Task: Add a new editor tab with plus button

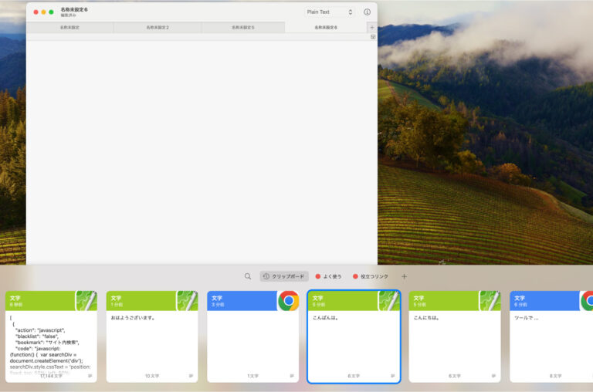Action: point(371,27)
